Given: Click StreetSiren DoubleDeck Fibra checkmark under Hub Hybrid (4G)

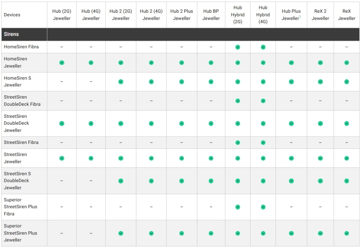Looking at the screenshot, I should [263, 101].
